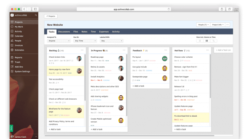Open the Backlog list three-dot menu
Image resolution: width=244 pixels, height=139 pixels.
tap(82, 50)
